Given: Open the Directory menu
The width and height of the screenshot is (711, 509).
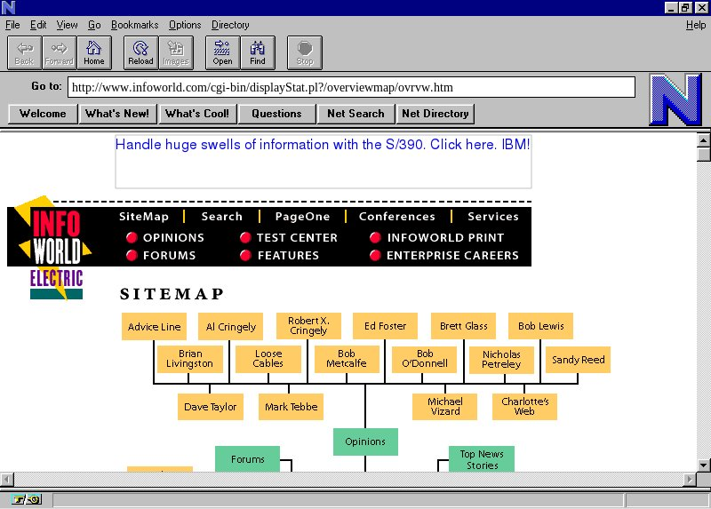Looking at the screenshot, I should (x=230, y=25).
